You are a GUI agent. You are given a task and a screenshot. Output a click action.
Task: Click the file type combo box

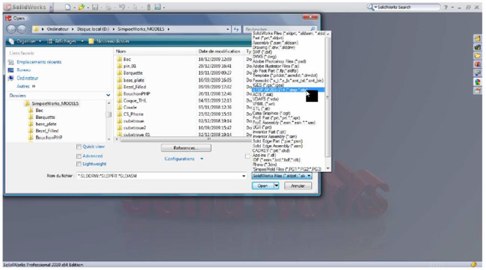tap(282, 176)
